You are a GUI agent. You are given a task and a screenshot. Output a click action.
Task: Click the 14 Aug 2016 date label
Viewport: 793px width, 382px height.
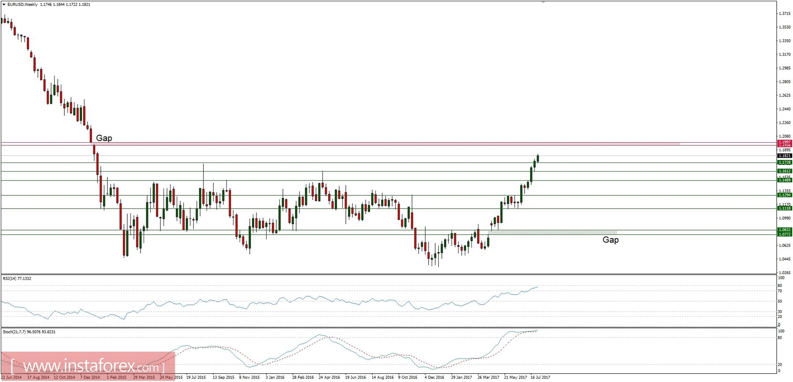coord(382,378)
